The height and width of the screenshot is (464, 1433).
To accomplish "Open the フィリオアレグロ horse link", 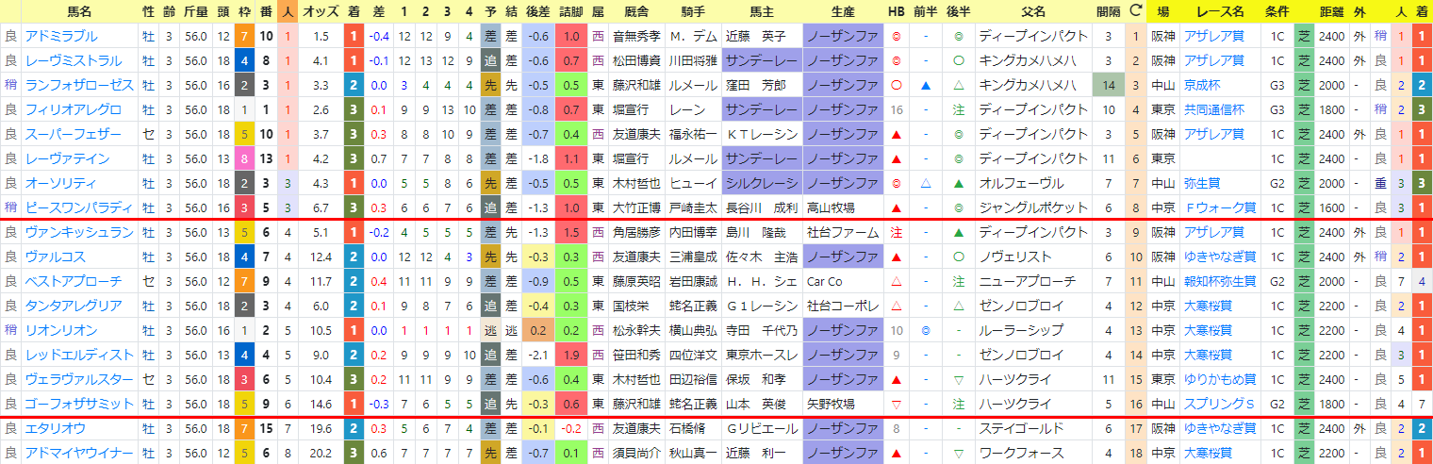I will [74, 110].
